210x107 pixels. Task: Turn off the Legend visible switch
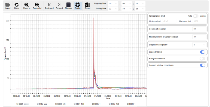pyautogui.click(x=202, y=52)
